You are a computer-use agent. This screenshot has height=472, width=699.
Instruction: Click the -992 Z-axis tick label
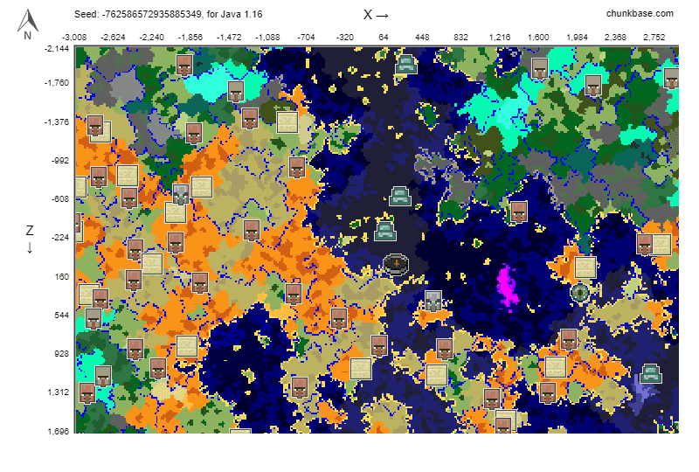point(57,161)
